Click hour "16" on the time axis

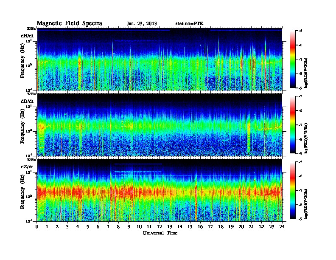[x=200, y=226]
